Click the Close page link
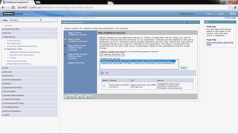This screenshot has width=238, height=134. [x=230, y=18]
